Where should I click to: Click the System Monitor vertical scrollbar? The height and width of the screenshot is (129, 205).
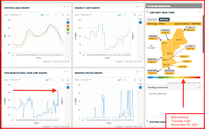click(203, 34)
